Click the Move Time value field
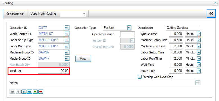This screenshot has height=101, width=219. tap(176, 71)
